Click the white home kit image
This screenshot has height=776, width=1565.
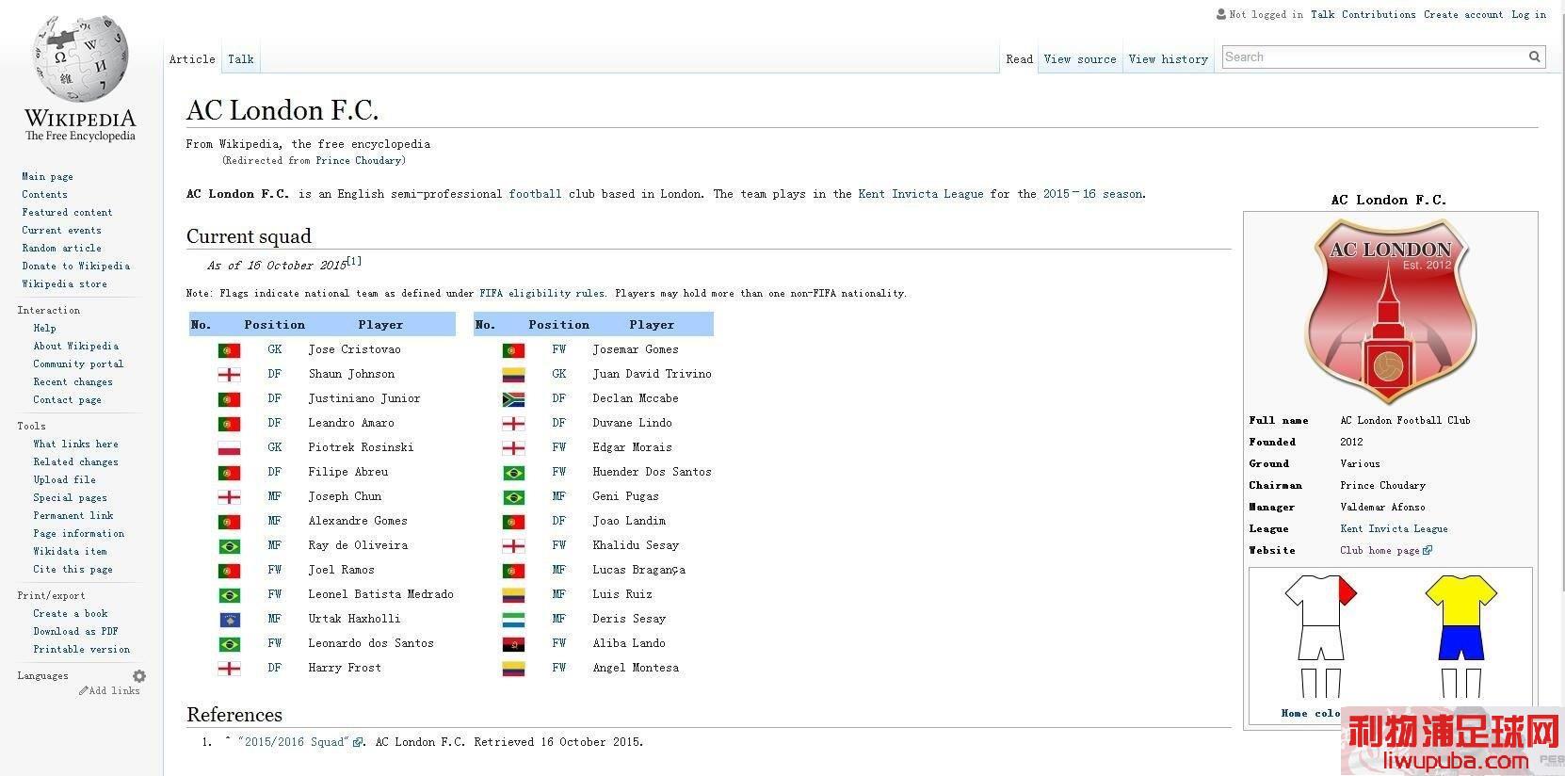[1320, 636]
